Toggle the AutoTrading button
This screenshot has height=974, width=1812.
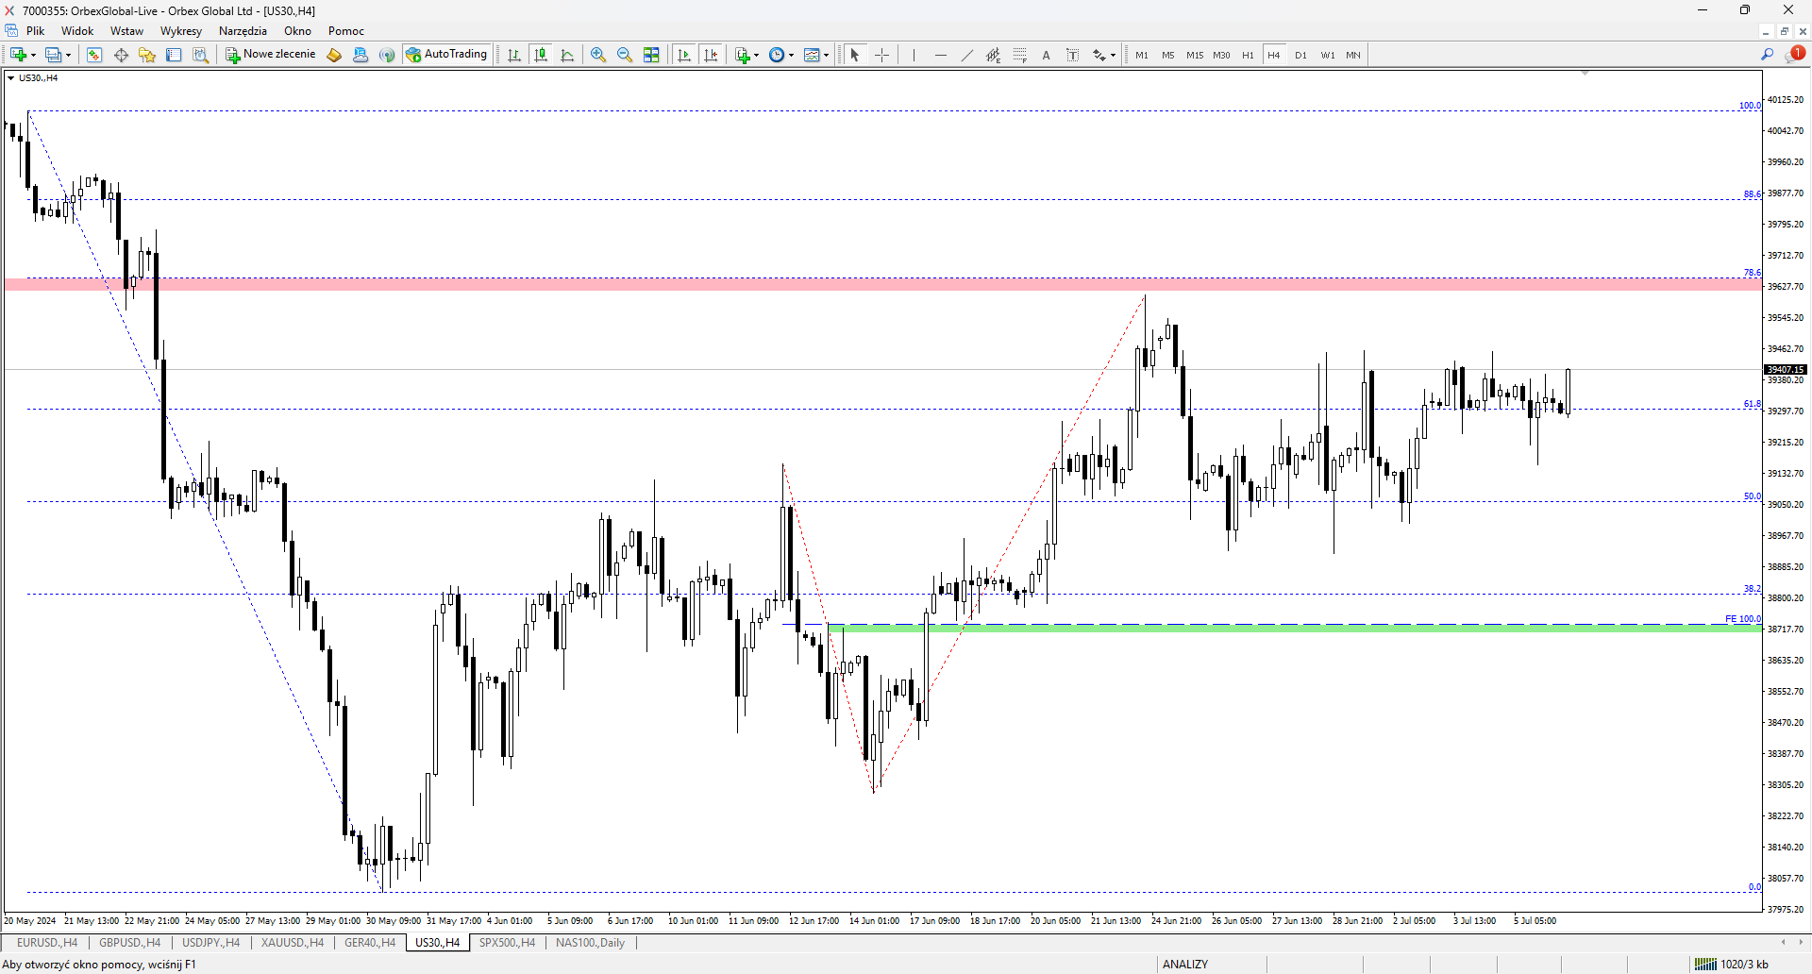tap(446, 55)
